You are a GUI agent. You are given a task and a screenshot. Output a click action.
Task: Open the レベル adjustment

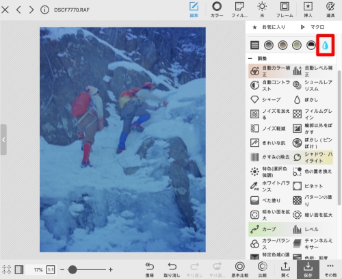point(313,229)
